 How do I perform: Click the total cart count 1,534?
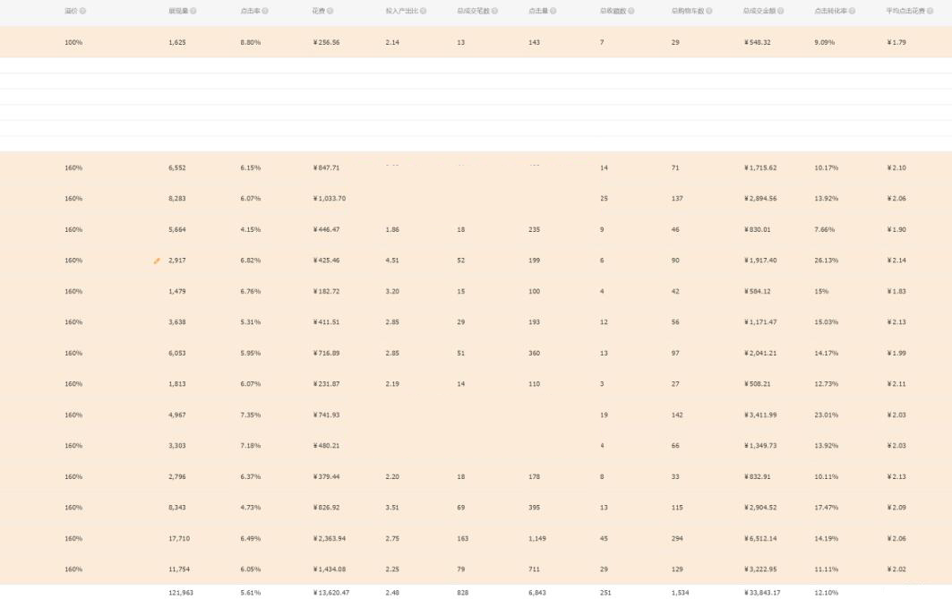click(680, 593)
